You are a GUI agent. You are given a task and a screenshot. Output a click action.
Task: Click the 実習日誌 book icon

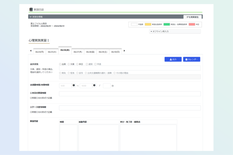31,10
